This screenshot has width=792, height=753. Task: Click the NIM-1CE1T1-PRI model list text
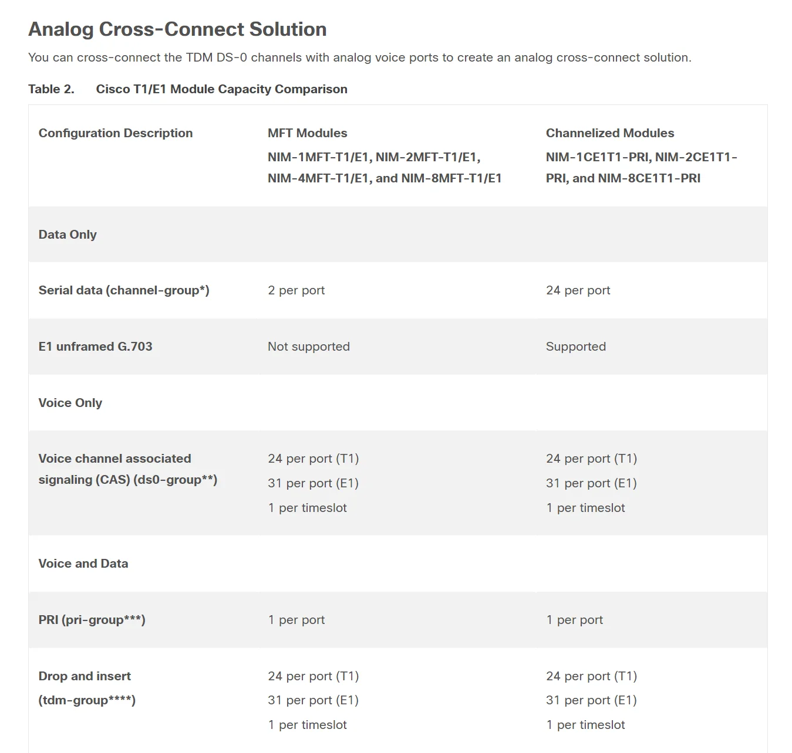tap(642, 168)
